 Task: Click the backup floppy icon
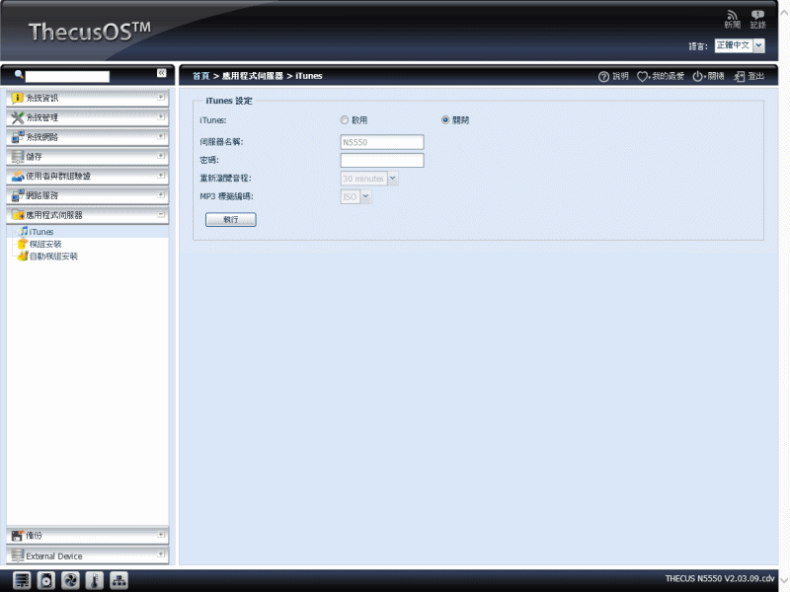pyautogui.click(x=18, y=536)
